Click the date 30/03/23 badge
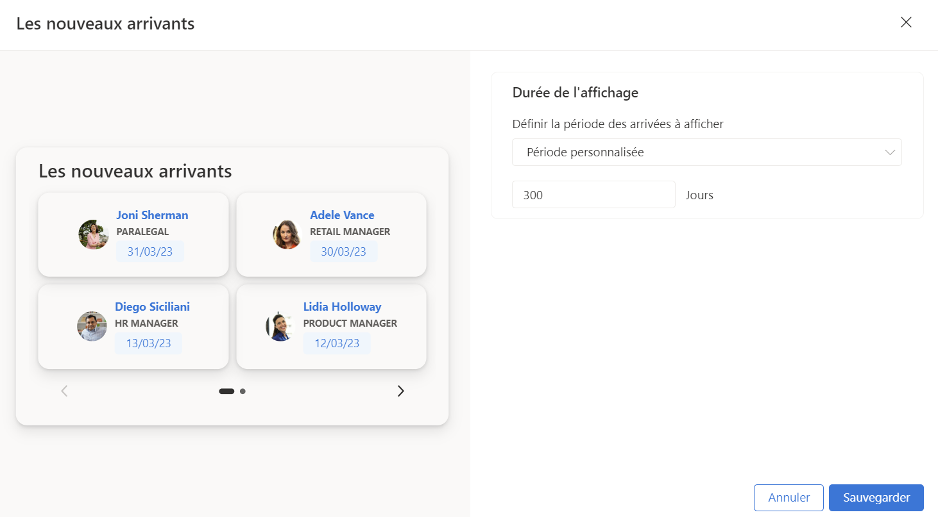 point(344,252)
